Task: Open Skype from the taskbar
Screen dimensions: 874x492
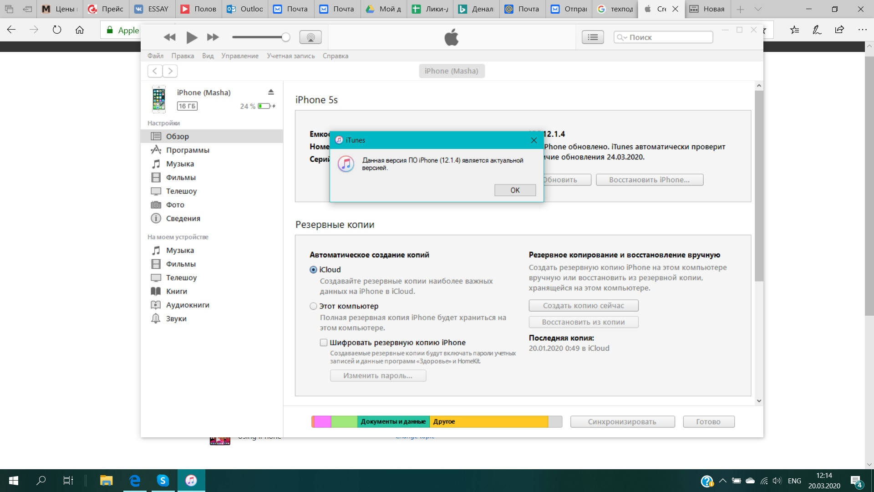Action: coord(163,481)
